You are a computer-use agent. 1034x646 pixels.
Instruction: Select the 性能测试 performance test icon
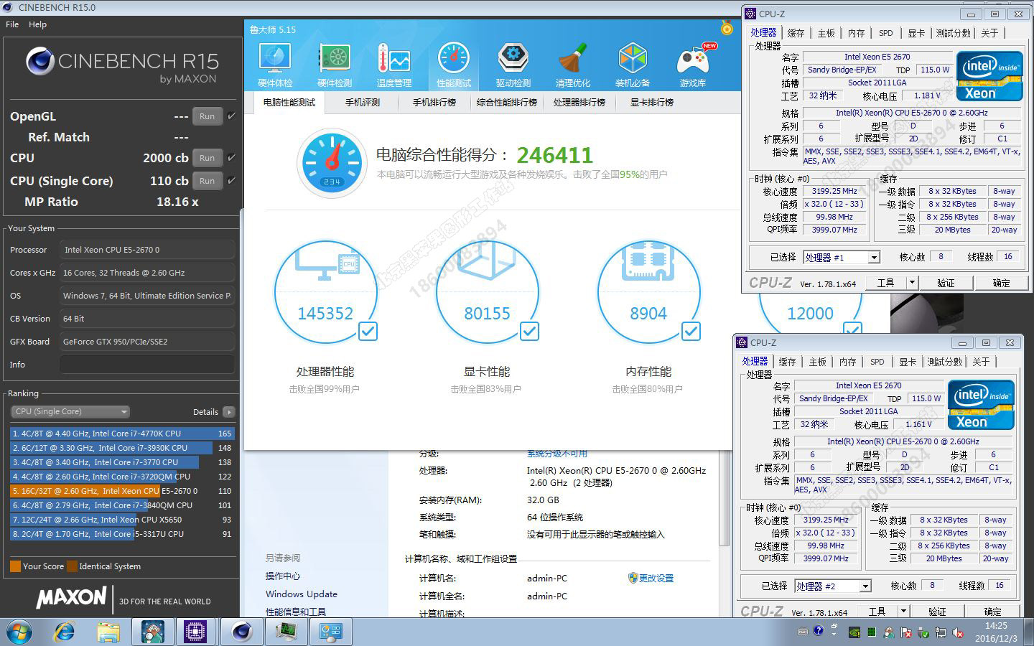(454, 65)
